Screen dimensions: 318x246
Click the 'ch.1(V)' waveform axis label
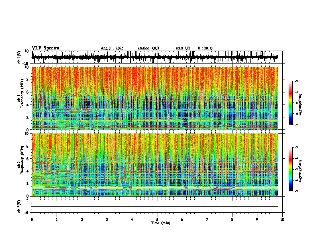point(20,57)
